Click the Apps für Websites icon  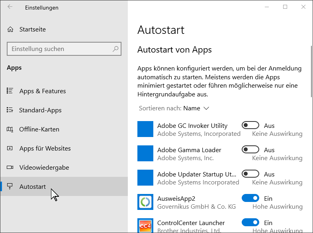point(10,148)
